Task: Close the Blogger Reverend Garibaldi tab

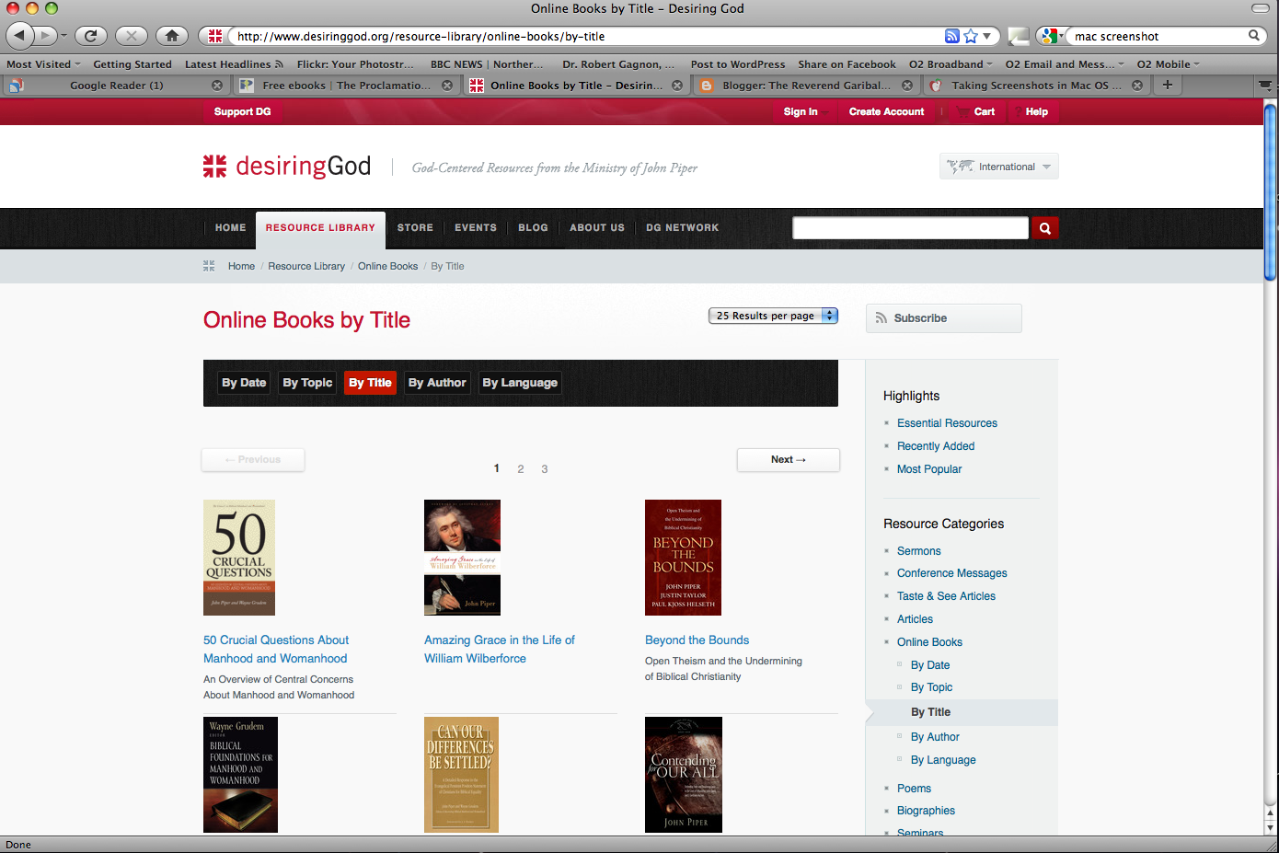Action: pyautogui.click(x=907, y=86)
